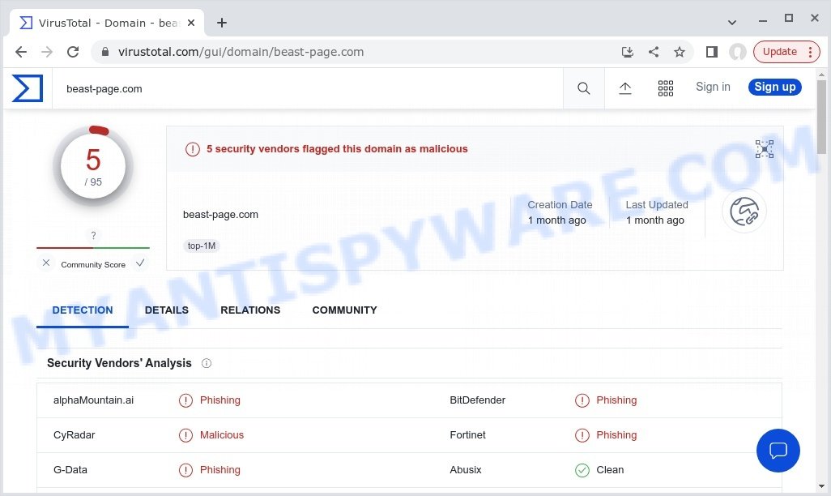
Task: Go forward in browser history
Action: tap(47, 52)
